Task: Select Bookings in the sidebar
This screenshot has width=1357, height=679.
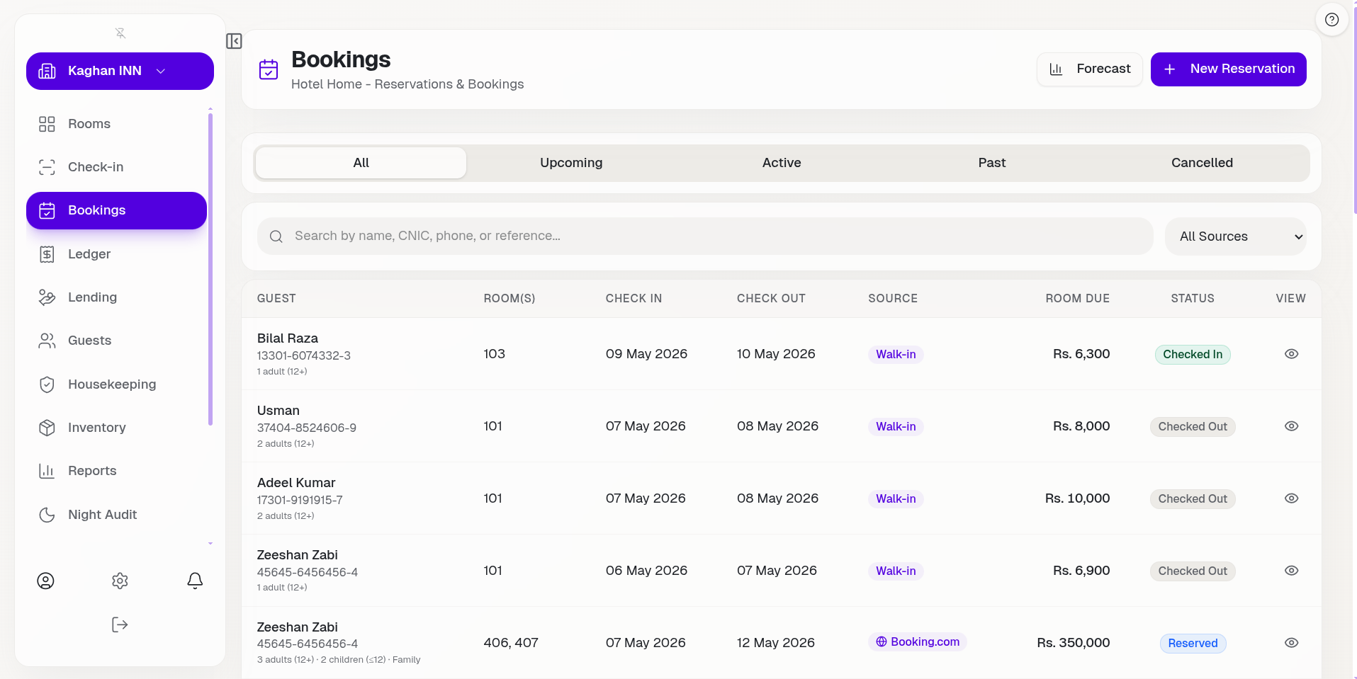Action: pos(116,210)
